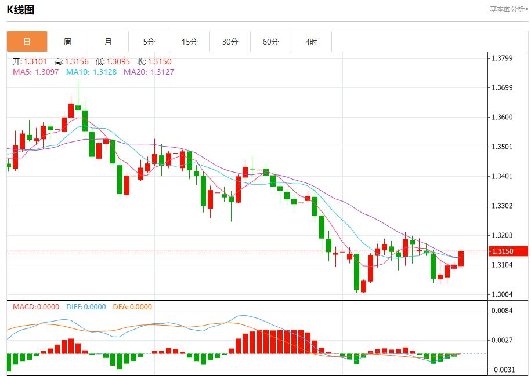Select the 4时 timeframe tab
Screen dimensions: 531x376
(x=311, y=42)
